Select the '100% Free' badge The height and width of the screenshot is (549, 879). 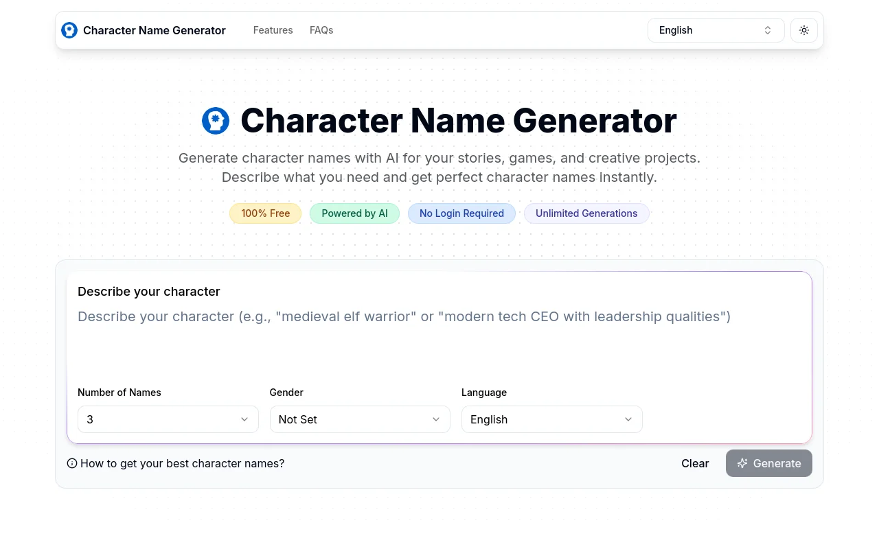pyautogui.click(x=265, y=213)
